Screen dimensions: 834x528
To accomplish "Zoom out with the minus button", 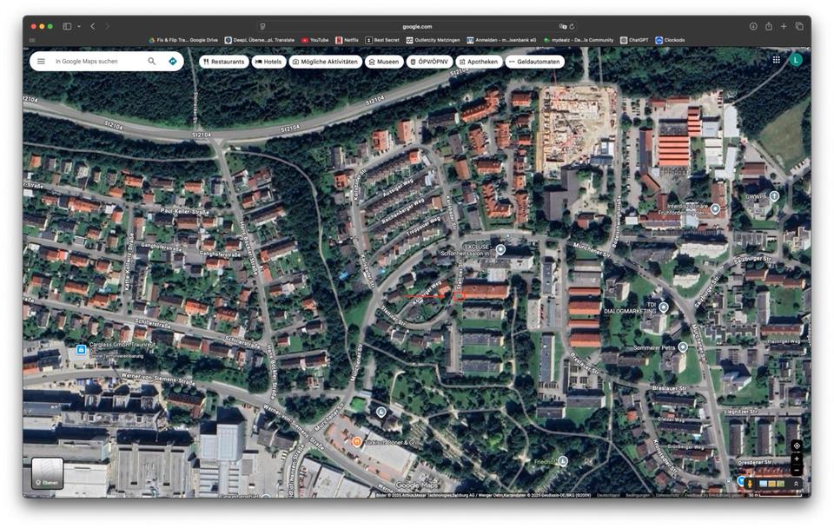I will pyautogui.click(x=797, y=470).
